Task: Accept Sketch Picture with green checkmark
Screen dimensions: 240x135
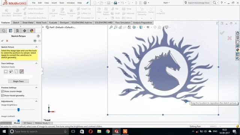Action: point(2,41)
